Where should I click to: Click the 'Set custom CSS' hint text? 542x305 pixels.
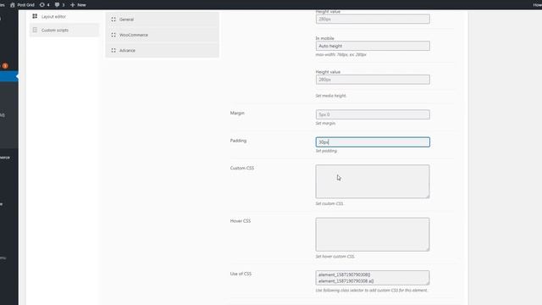329,203
